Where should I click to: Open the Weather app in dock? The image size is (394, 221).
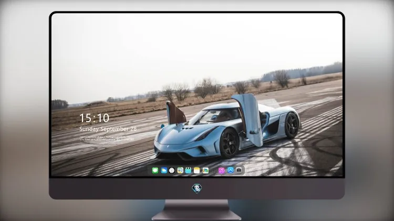click(164, 170)
